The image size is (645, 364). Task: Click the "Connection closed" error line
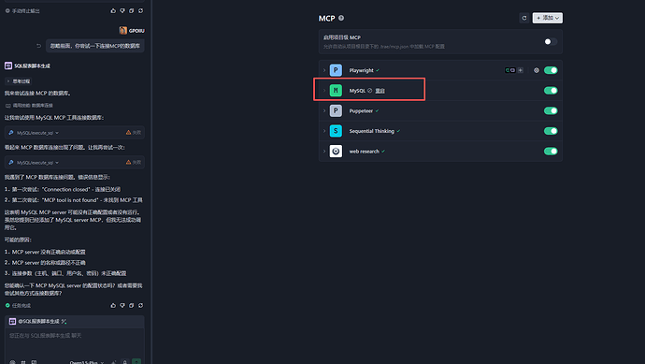tap(63, 189)
